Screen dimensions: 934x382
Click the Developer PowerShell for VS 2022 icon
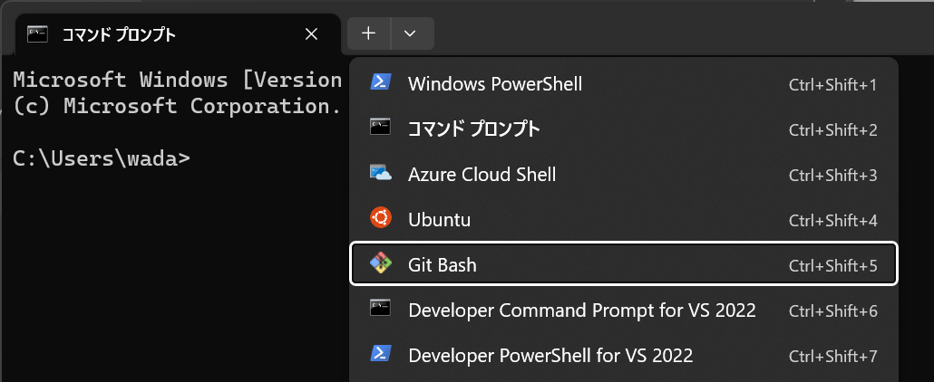tap(380, 353)
